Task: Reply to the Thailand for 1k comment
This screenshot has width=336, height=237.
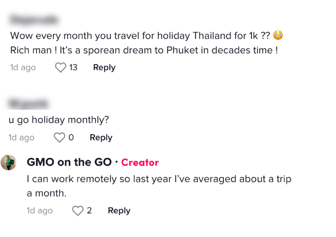Action: (104, 68)
